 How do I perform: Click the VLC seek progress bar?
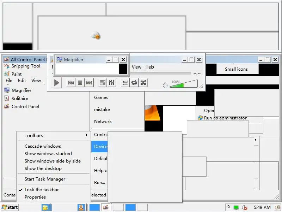click(x=160, y=73)
